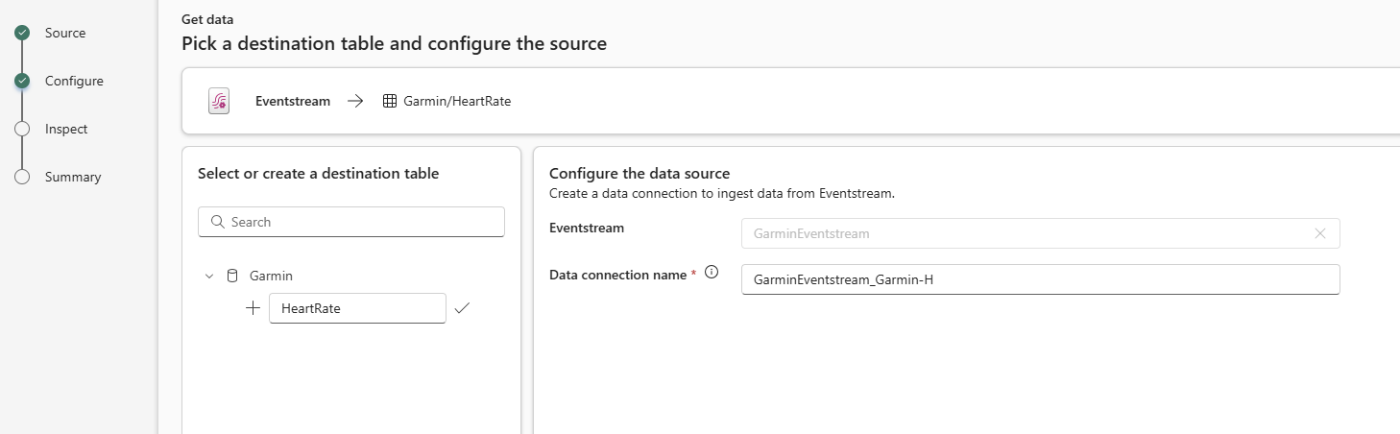
Task: Click the arrow between Eventstream and Garmin/HeartRate
Action: pyautogui.click(x=355, y=101)
